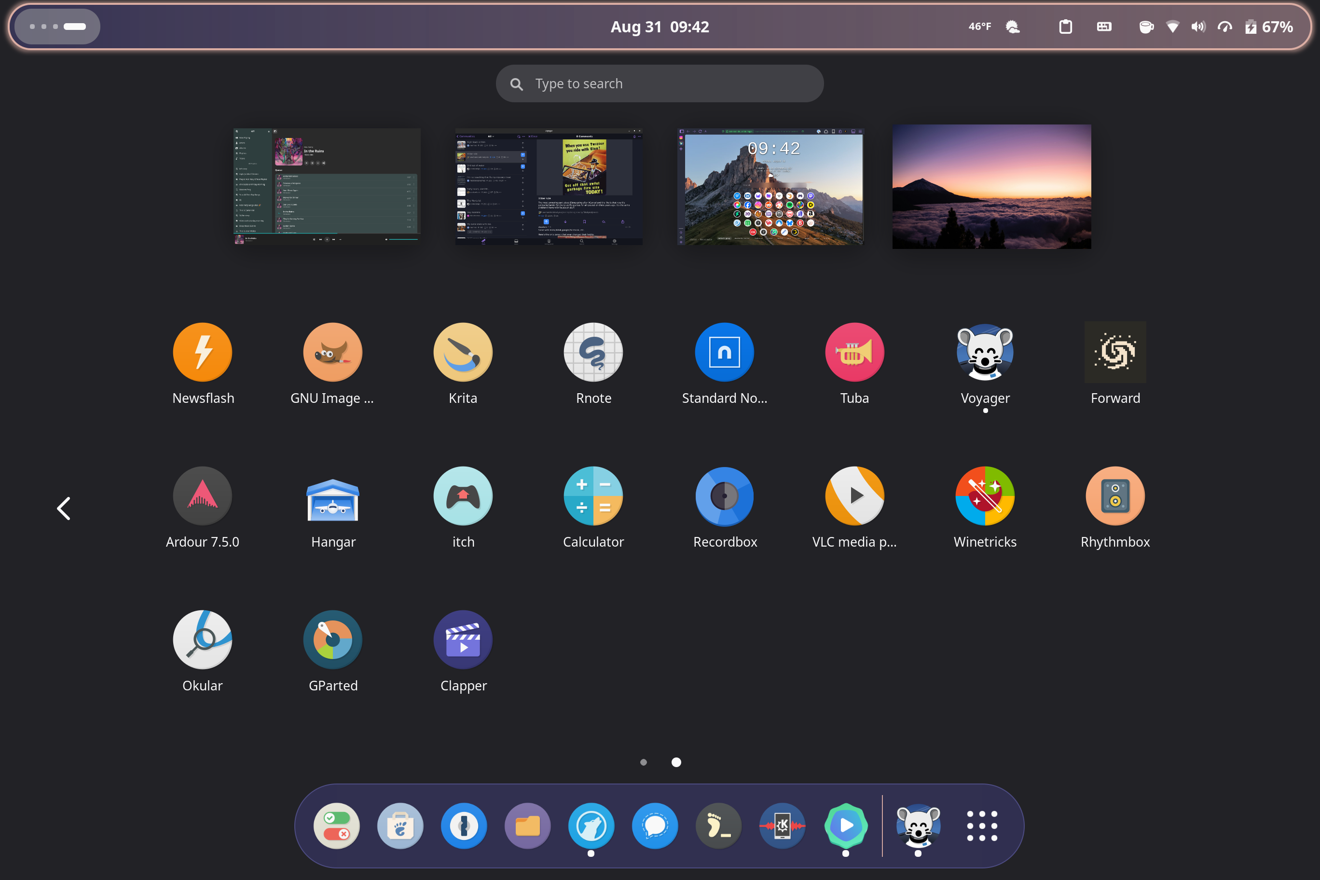Viewport: 1320px width, 880px height.
Task: Click the volume speaker icon
Action: pyautogui.click(x=1198, y=27)
